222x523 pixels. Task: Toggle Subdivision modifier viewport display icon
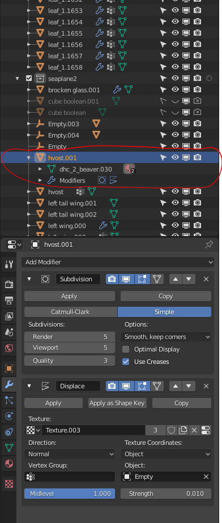click(126, 279)
